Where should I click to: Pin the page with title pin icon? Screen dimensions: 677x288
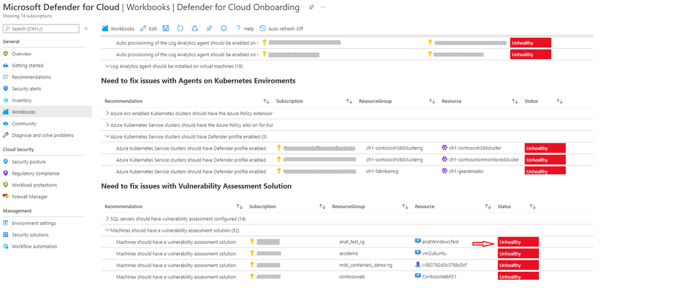pyautogui.click(x=311, y=7)
